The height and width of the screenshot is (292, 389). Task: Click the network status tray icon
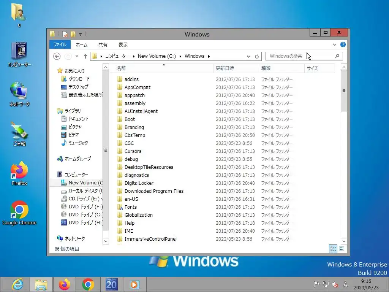coord(326,284)
